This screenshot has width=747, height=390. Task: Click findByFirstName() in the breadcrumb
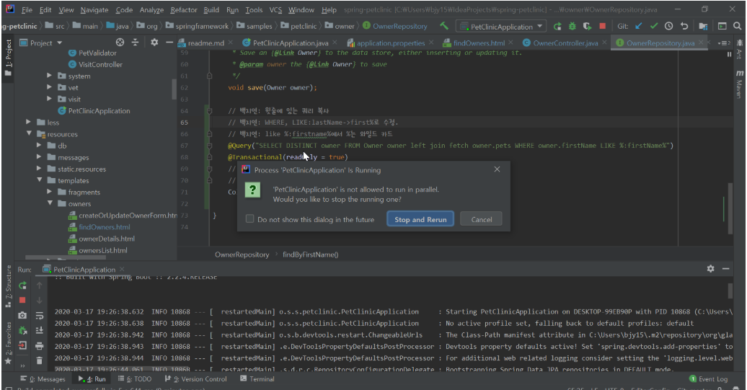tap(310, 254)
